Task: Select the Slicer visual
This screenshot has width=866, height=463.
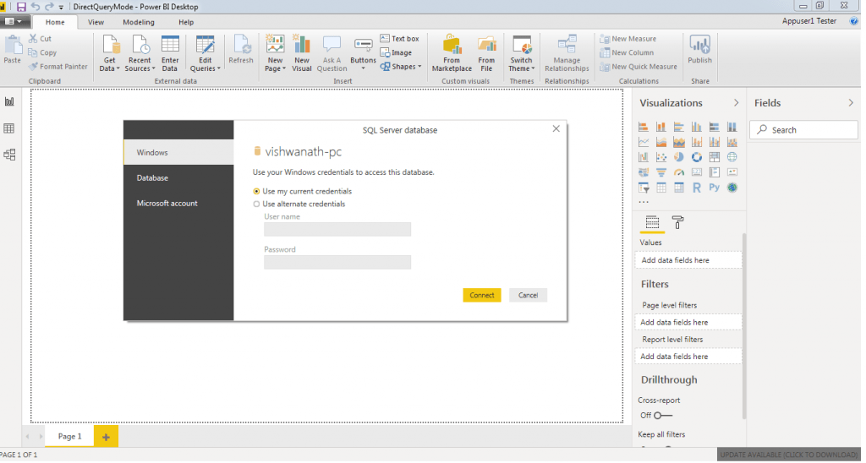Action: 644,188
